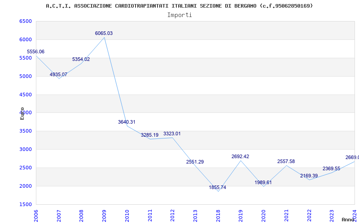The width and height of the screenshot is (359, 224).
Task: Click the 3640.31 data label
Action: click(127, 122)
